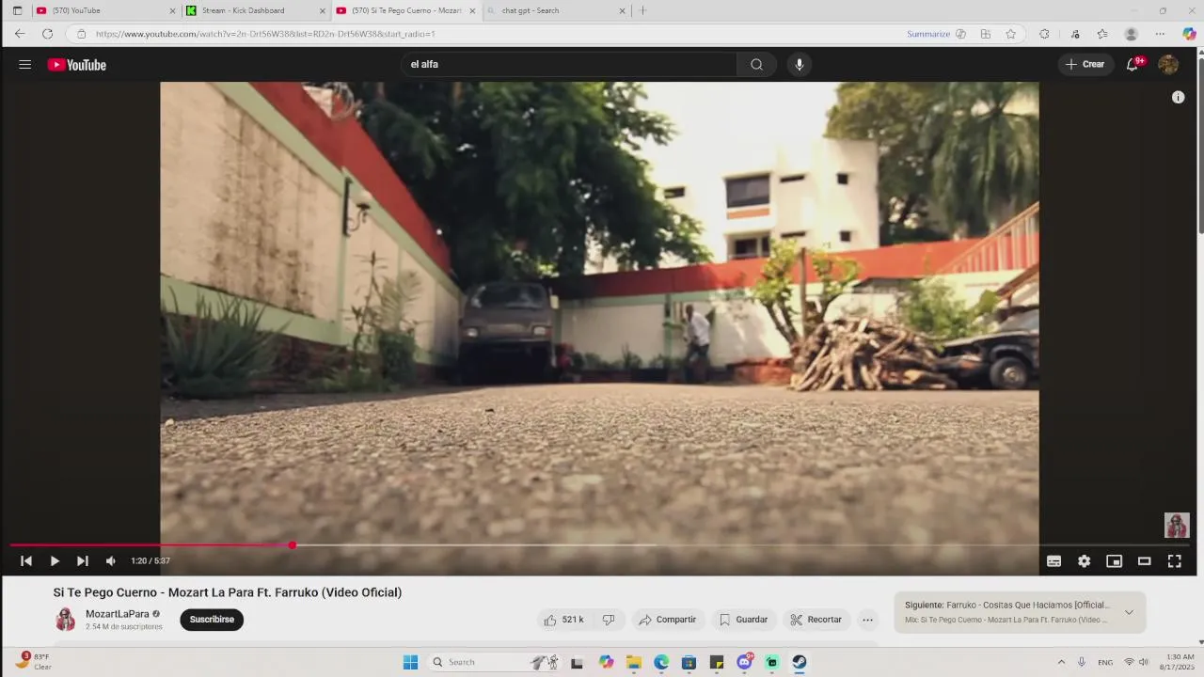Open more actions ellipsis under video
Viewport: 1204px width, 677px height.
(x=868, y=620)
